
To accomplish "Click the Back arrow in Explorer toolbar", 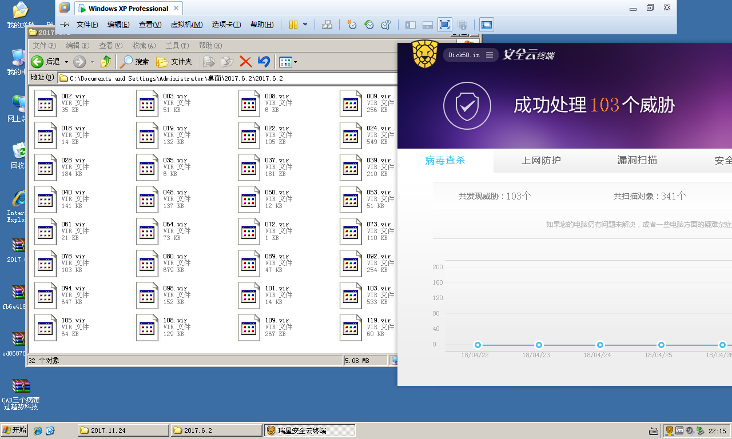I will click(x=37, y=62).
